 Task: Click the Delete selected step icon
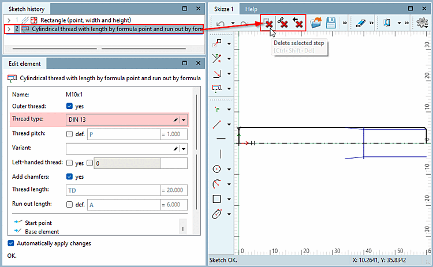point(267,23)
